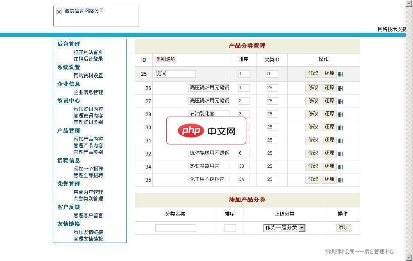Select 添加友情链接 under 友情链接
The image size is (413, 261).
(x=89, y=232)
